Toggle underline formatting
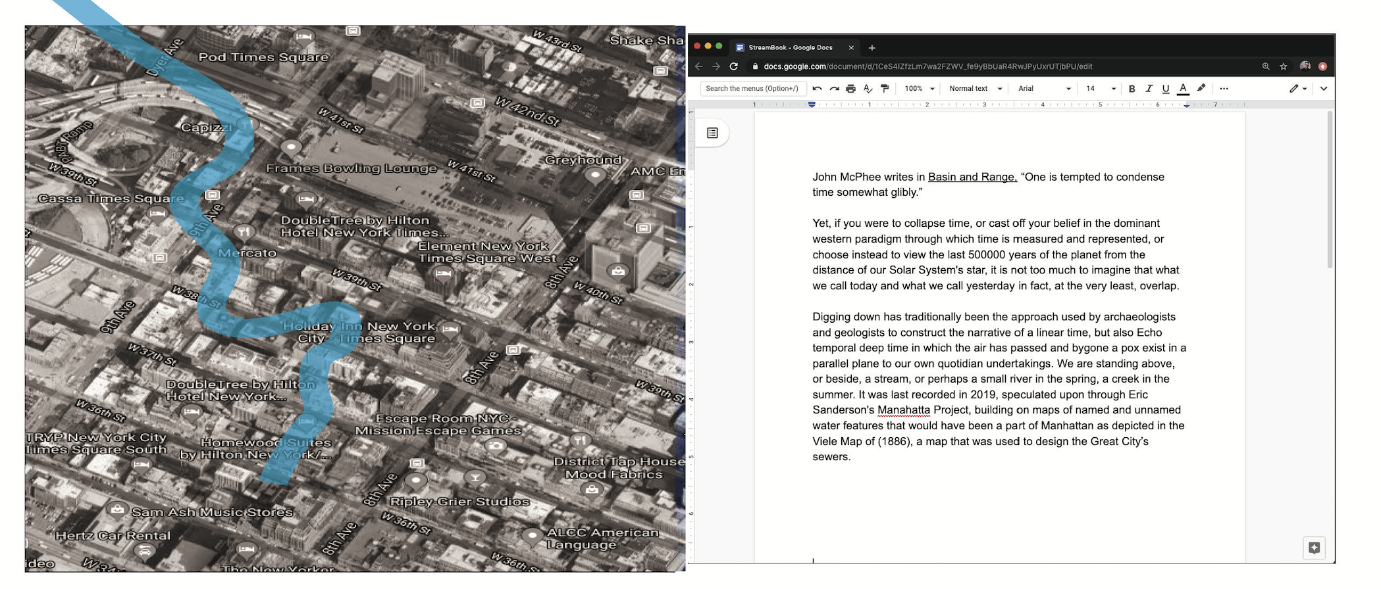1381x589 pixels. (x=1166, y=89)
